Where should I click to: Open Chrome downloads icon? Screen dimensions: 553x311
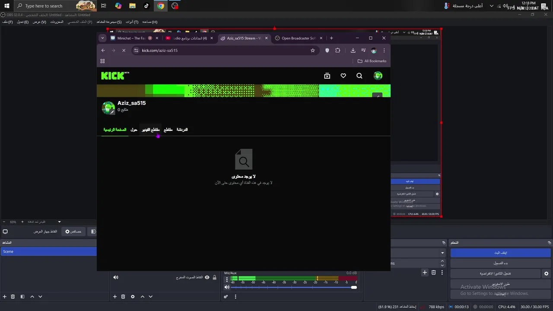pos(353,51)
